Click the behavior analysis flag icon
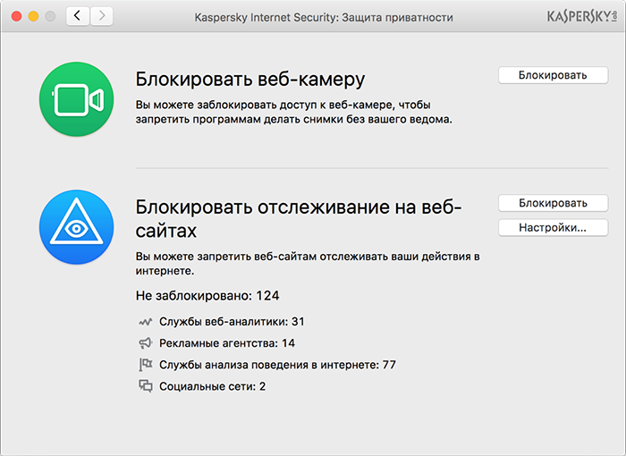 146,365
